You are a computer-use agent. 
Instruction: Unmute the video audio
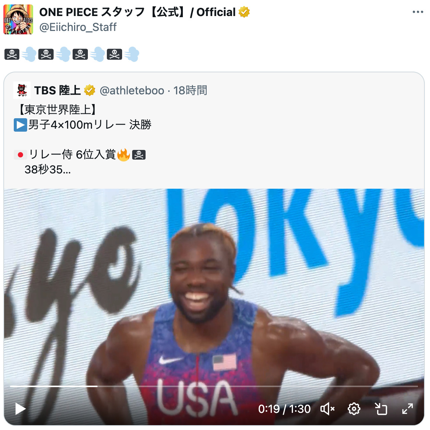point(328,409)
